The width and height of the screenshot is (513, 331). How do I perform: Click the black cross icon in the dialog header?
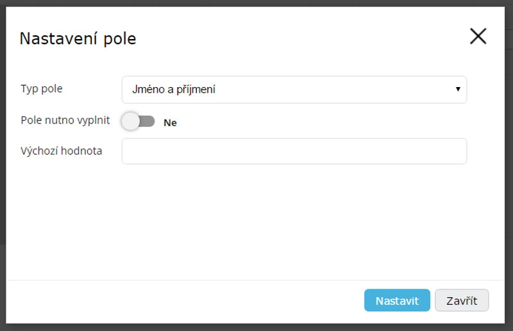coord(478,36)
